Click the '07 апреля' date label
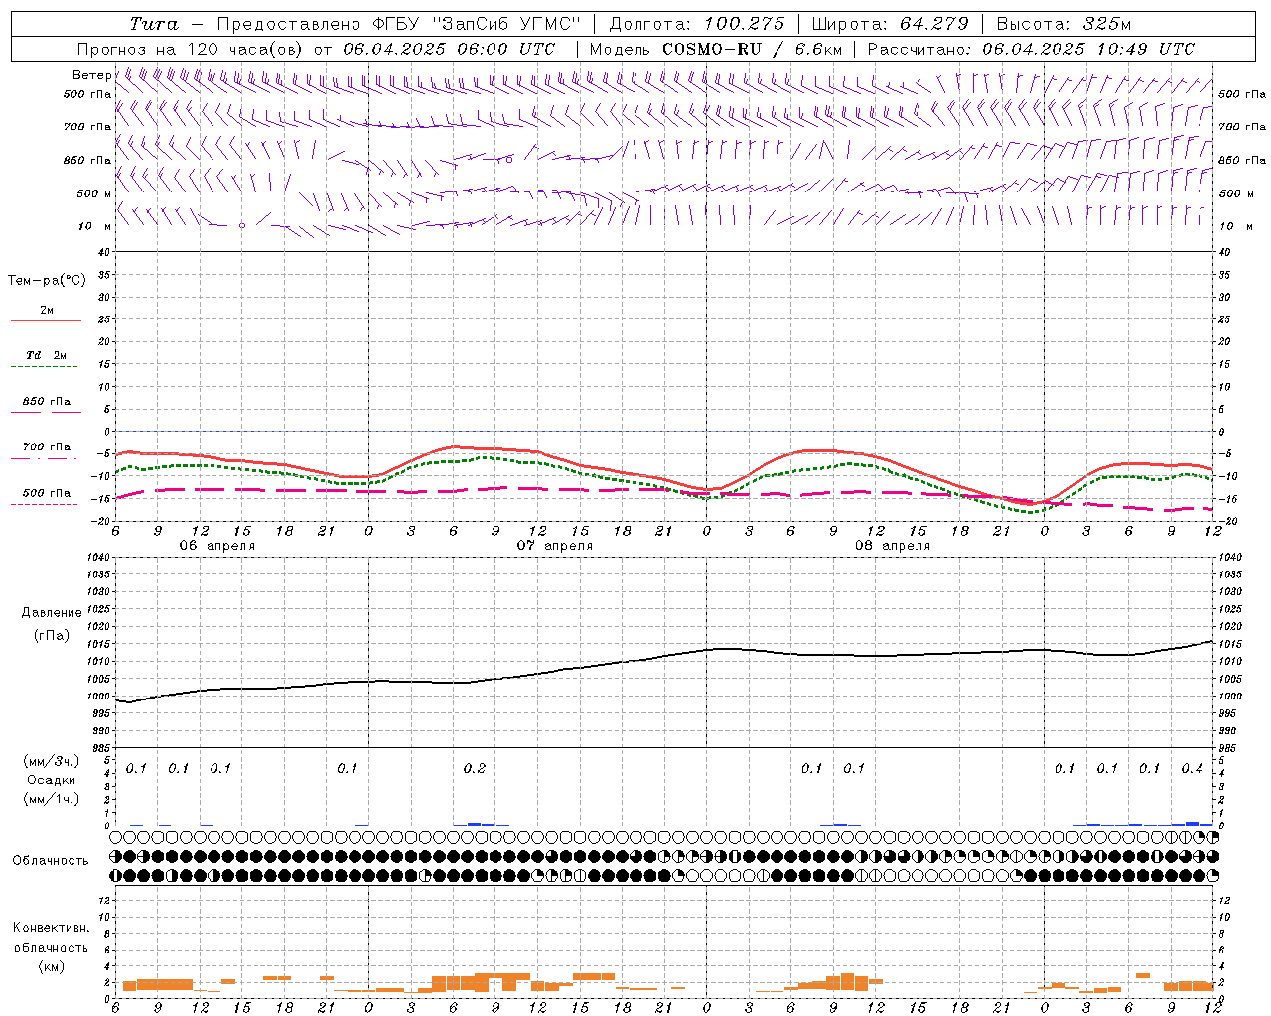Screen dimensions: 1271x1016 point(554,546)
